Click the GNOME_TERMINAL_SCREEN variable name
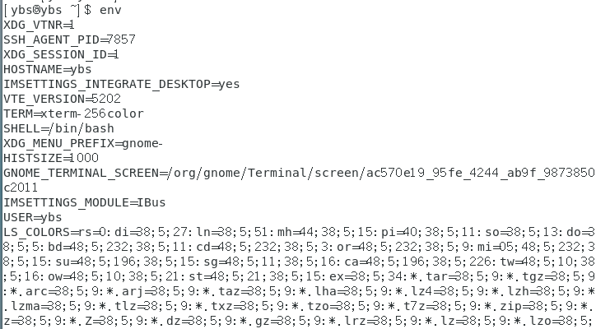Image resolution: width=596 pixels, height=329 pixels. pyautogui.click(x=81, y=173)
